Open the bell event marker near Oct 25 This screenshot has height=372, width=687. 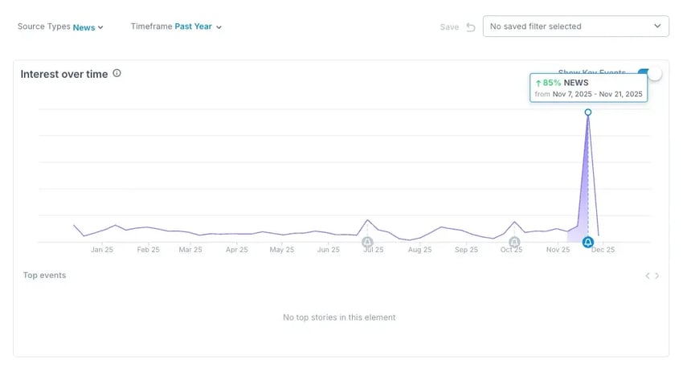(x=514, y=242)
